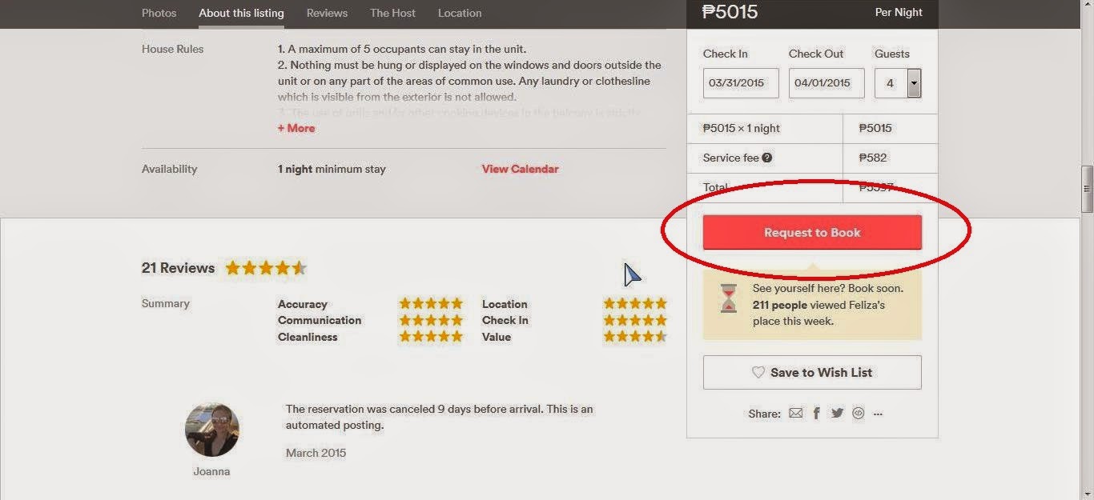Open more share options ellipsis
This screenshot has width=1094, height=500.
pyautogui.click(x=878, y=414)
